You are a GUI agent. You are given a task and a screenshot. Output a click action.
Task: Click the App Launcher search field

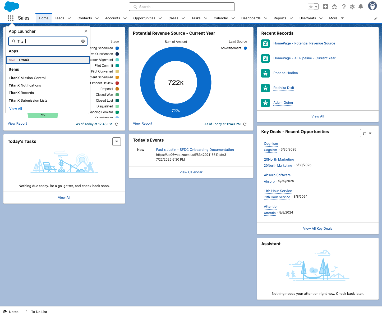coord(48,41)
